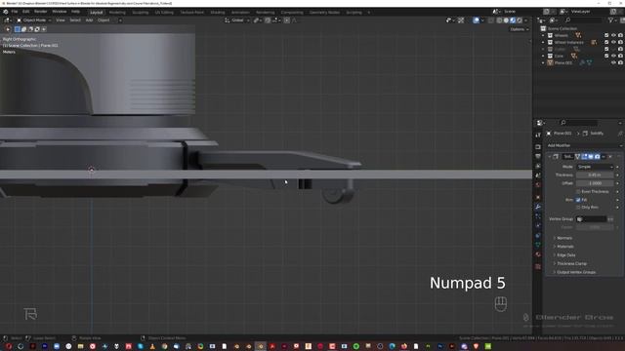Adjust the Offset value slider
Viewport: 625px width, 351px height.
tap(595, 183)
